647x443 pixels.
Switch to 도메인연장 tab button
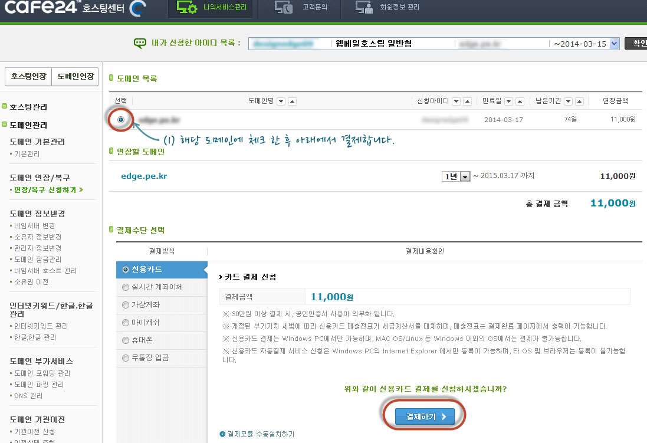75,77
